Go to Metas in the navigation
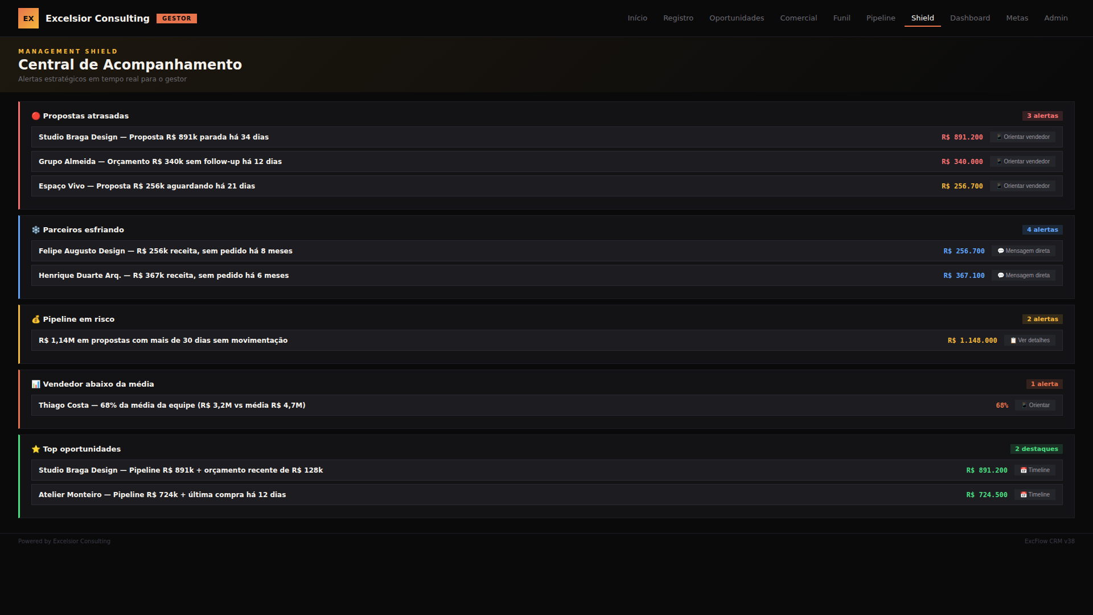 [1017, 18]
